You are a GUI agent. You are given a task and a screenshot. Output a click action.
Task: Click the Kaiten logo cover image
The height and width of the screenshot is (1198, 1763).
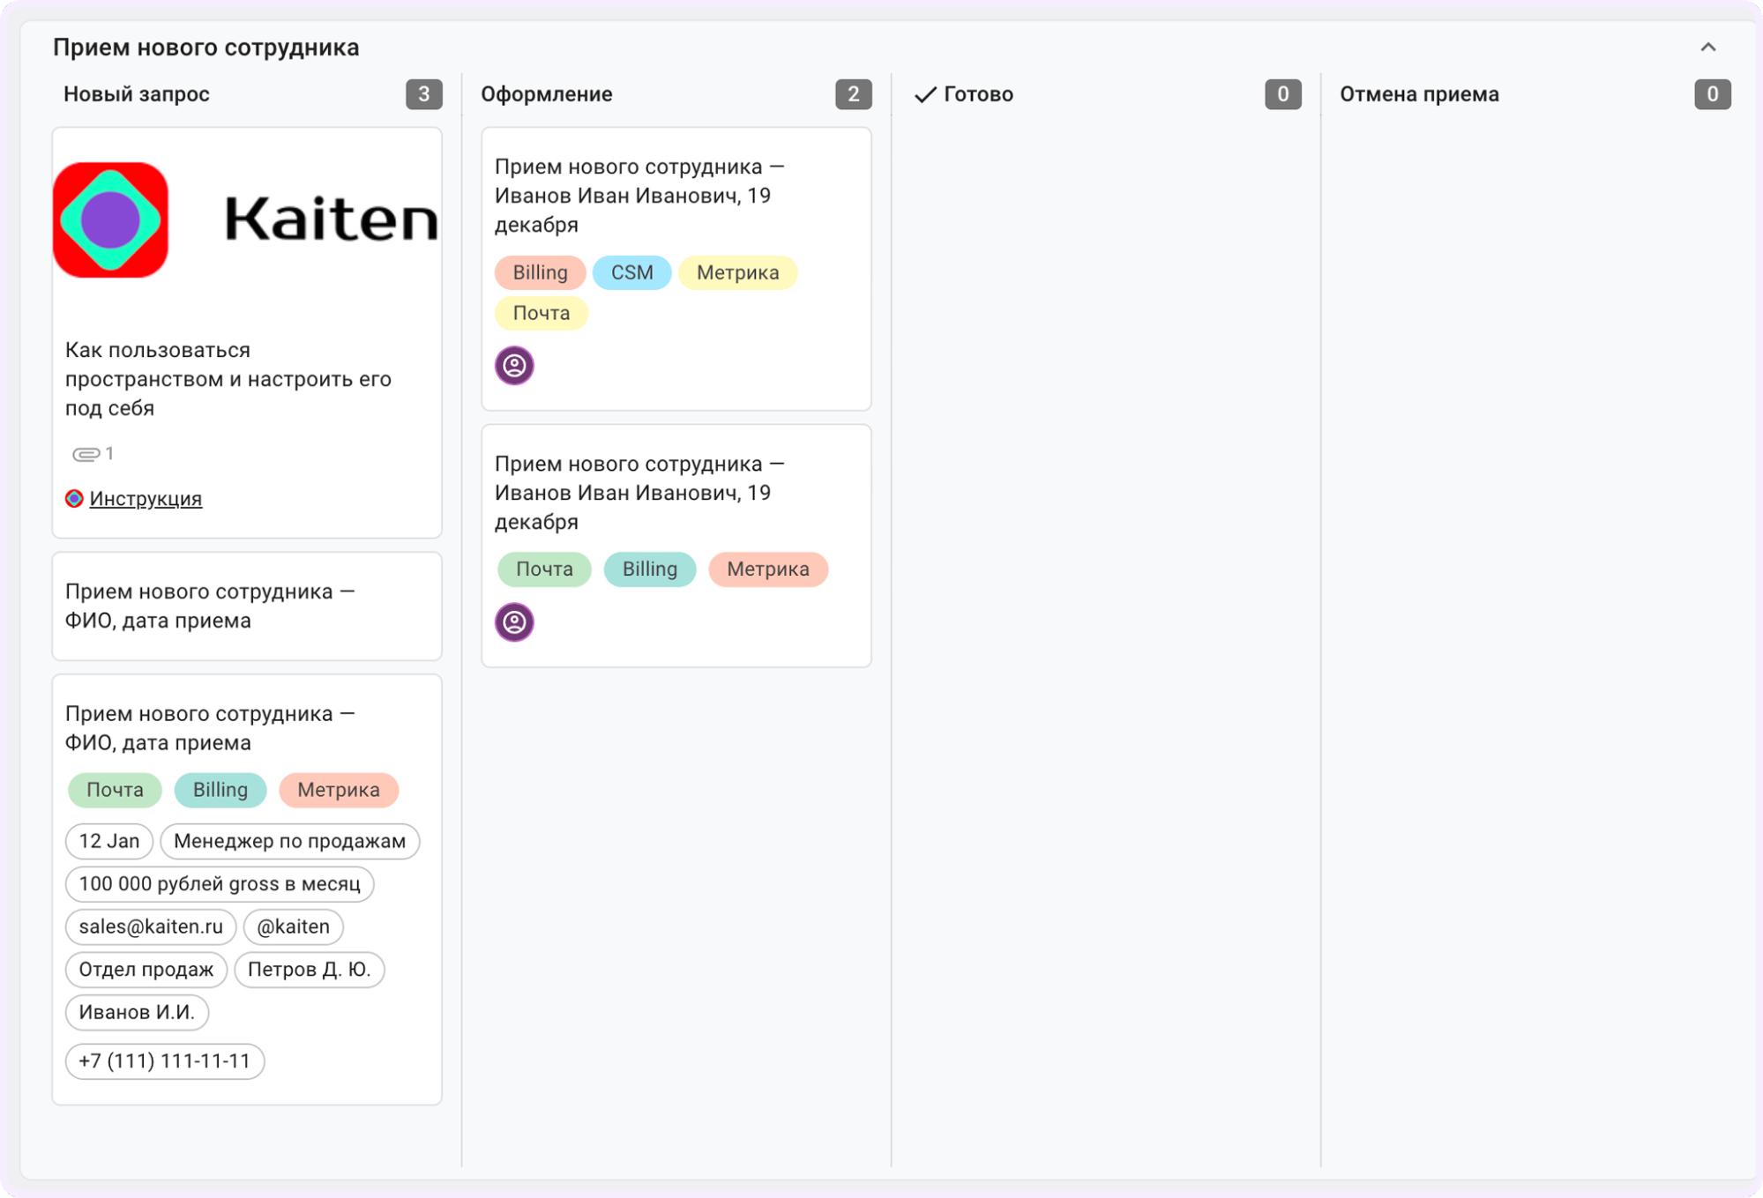[246, 220]
